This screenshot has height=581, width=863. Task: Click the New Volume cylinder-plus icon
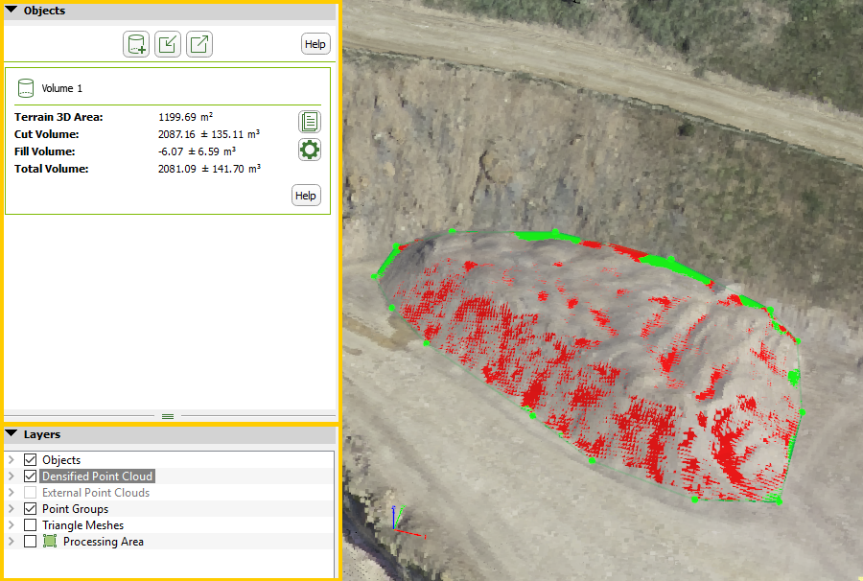136,44
